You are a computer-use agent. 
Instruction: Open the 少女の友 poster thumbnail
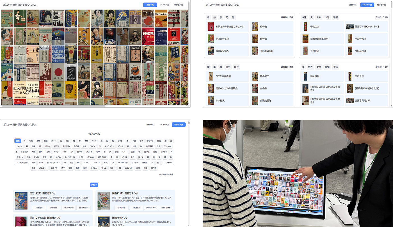point(305,27)
